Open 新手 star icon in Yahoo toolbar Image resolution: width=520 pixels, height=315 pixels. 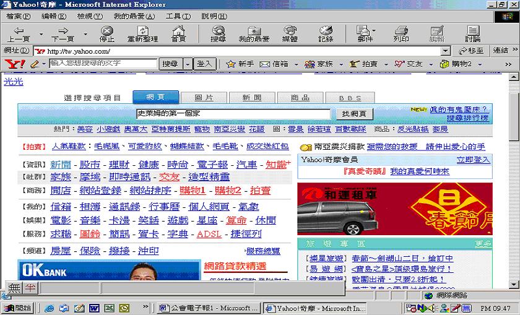[x=240, y=64]
